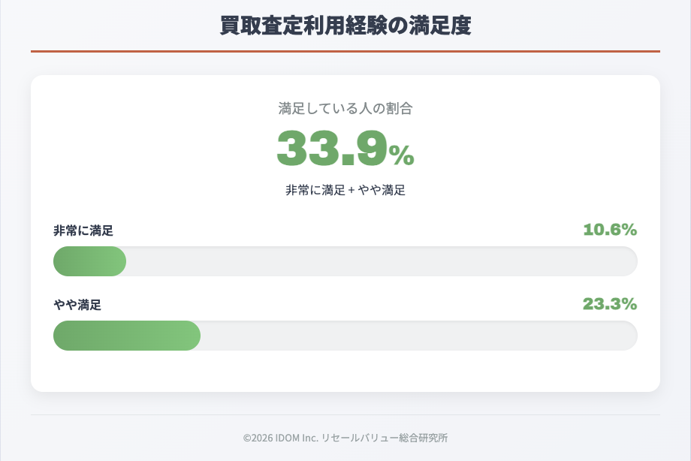Click the white card's empty area below the bars

point(345,372)
